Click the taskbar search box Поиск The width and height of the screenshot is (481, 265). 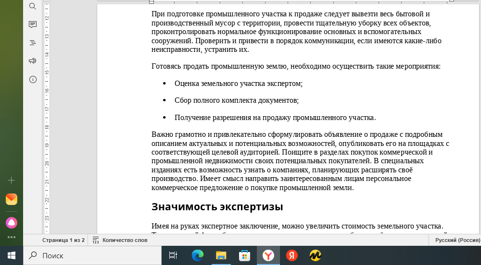coord(92,255)
